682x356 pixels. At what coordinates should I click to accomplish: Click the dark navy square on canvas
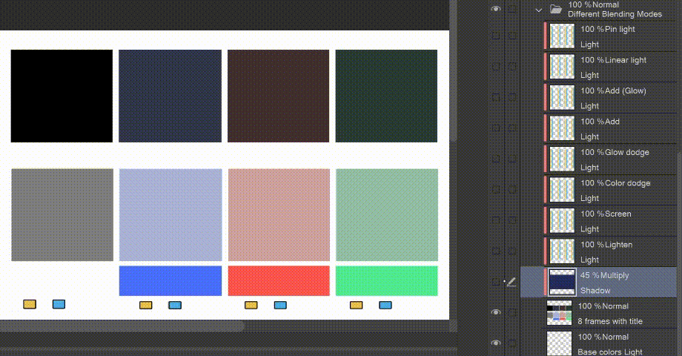(170, 96)
